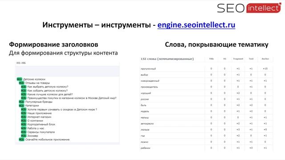
Task: Select the LSI word 'прогулочный'
Action: pyautogui.click(x=148, y=69)
